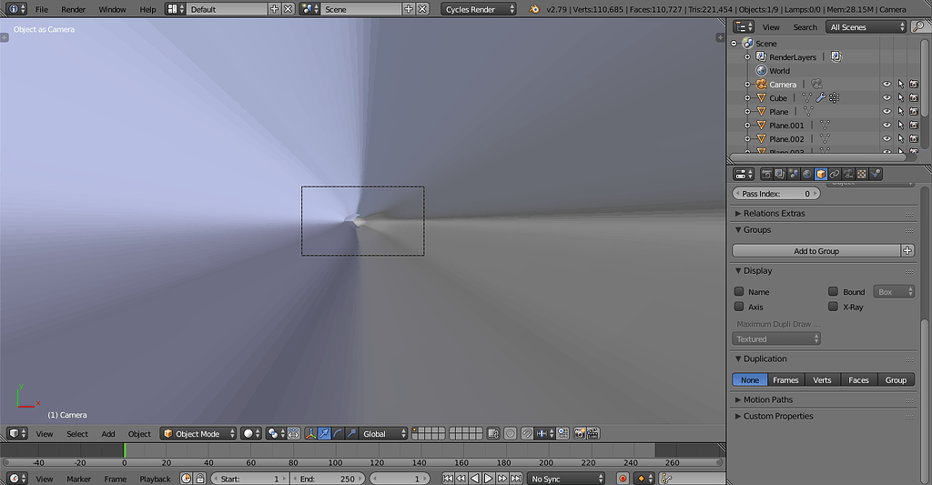Open the Physics properties tab
932x485 pixels.
[876, 174]
